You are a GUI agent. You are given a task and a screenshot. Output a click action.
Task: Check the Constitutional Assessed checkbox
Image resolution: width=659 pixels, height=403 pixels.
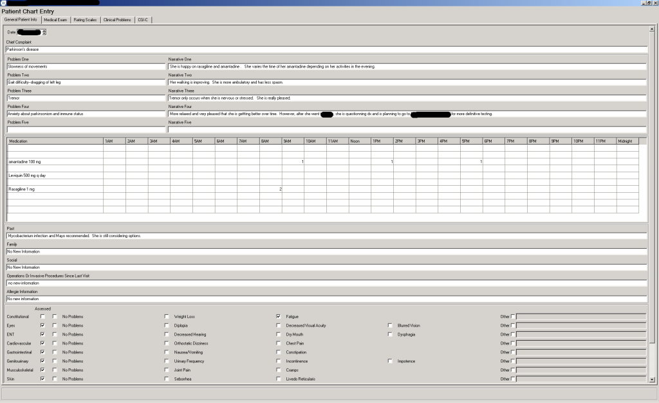click(42, 317)
